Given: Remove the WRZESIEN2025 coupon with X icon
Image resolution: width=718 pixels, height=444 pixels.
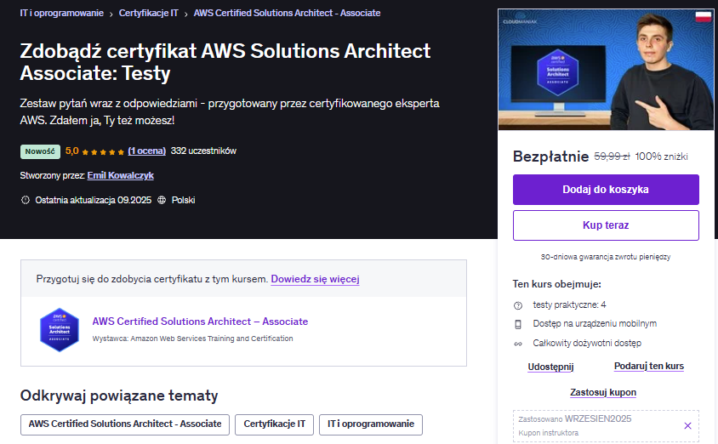Looking at the screenshot, I should point(687,425).
